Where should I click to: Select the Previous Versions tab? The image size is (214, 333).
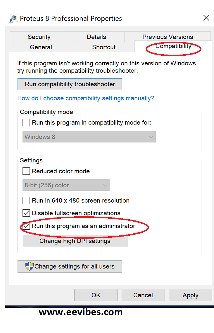[168, 37]
